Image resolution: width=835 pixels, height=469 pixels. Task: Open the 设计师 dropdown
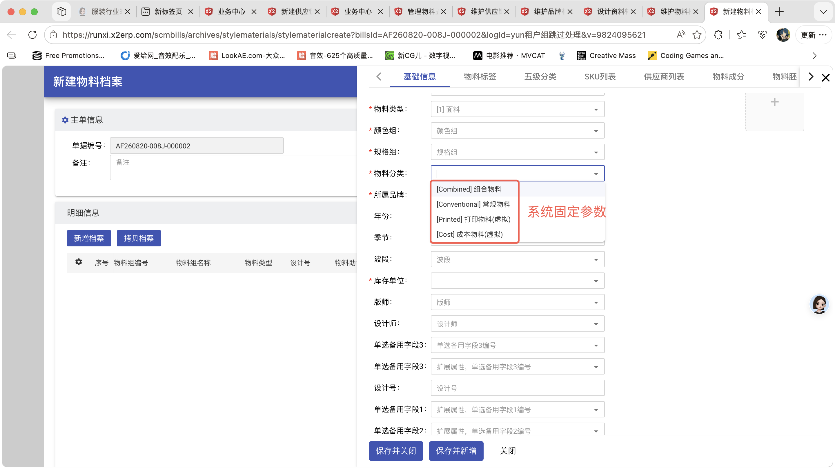(x=517, y=324)
